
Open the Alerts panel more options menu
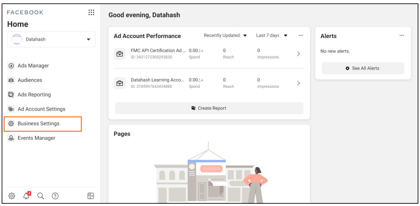click(401, 36)
